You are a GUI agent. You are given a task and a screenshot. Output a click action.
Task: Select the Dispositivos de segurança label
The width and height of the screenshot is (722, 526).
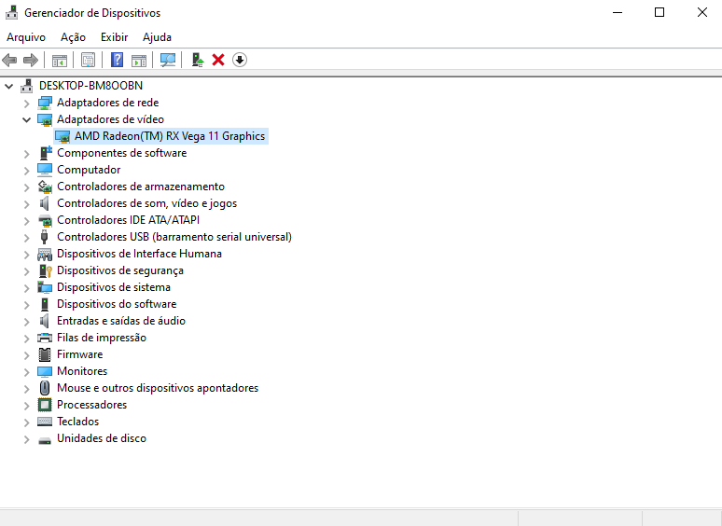click(120, 270)
